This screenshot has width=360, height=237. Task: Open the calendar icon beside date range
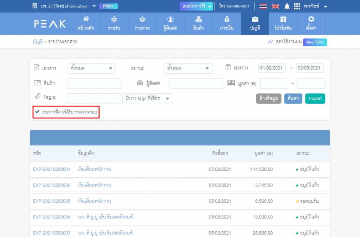tap(228, 67)
